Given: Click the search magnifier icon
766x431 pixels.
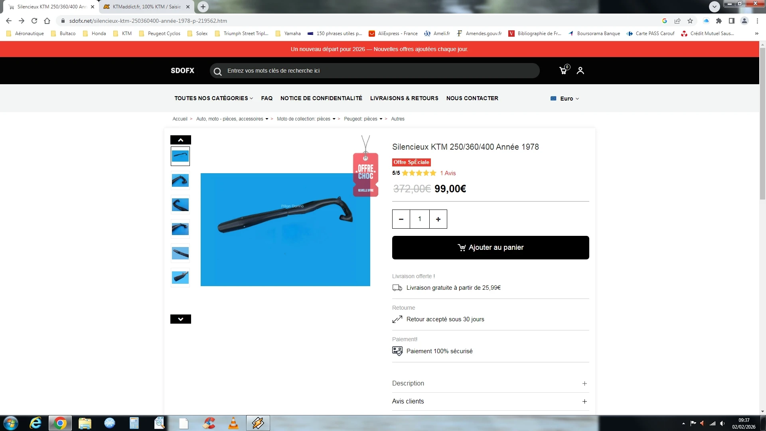Looking at the screenshot, I should 217,71.
